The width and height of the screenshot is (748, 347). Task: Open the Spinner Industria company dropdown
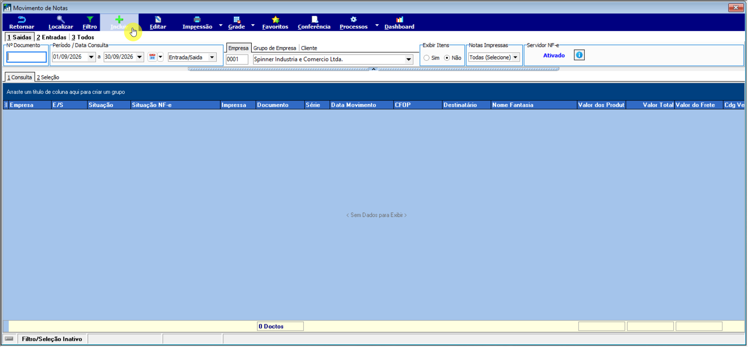(x=408, y=59)
